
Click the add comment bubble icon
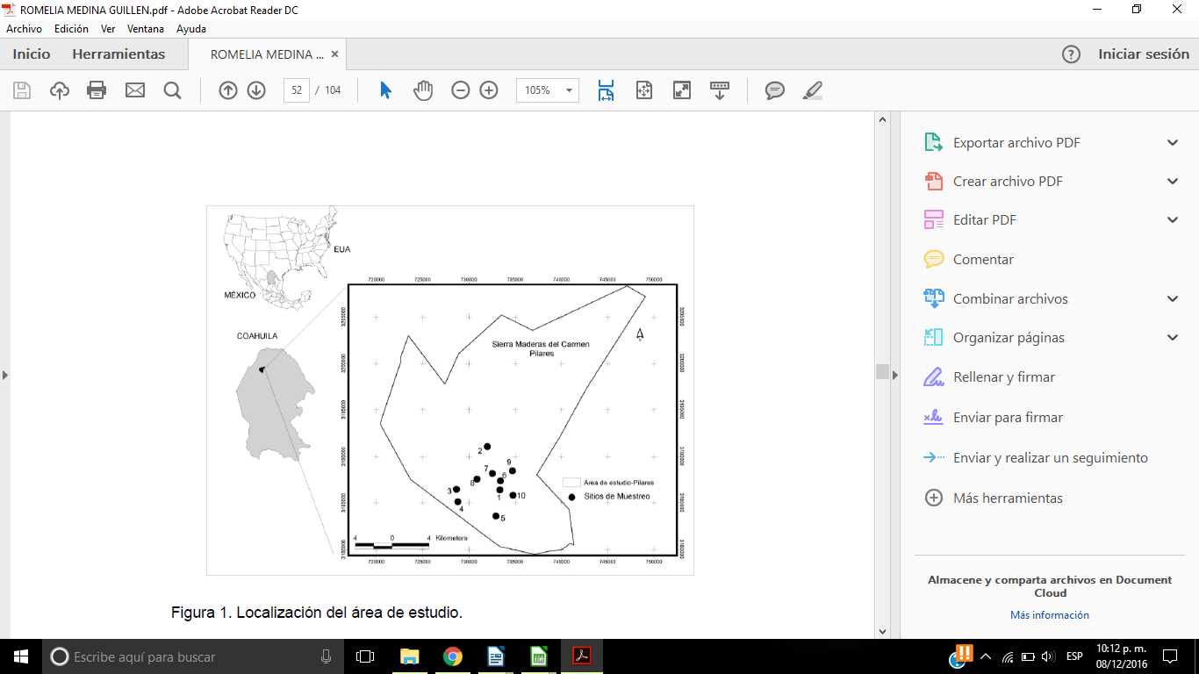(774, 90)
